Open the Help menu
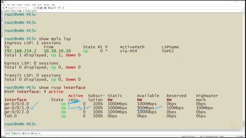Image resolution: width=246 pixels, height=138 pixels. pyautogui.click(x=53, y=5)
